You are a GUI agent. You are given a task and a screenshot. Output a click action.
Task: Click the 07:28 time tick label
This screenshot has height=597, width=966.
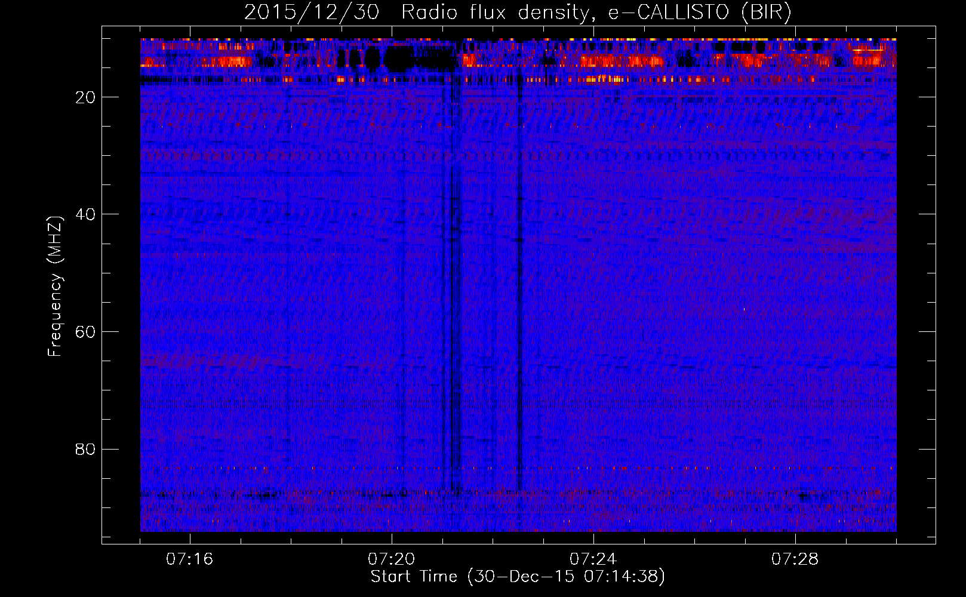click(x=795, y=559)
